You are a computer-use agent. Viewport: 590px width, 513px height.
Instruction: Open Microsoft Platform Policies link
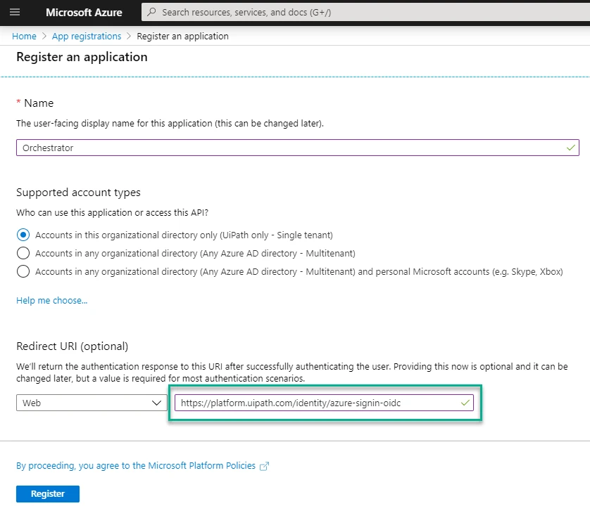pyautogui.click(x=136, y=466)
